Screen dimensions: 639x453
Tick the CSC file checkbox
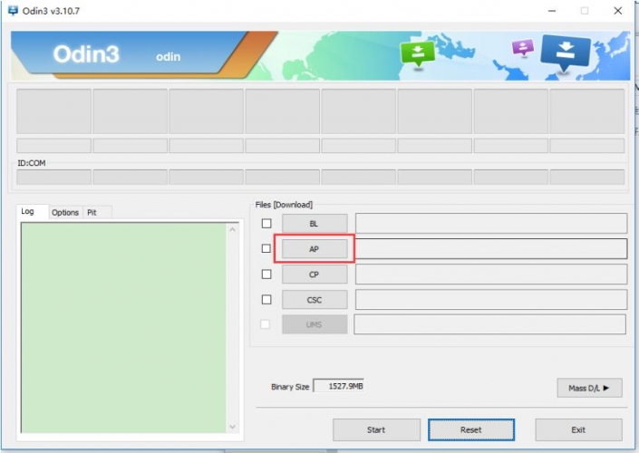coord(266,299)
